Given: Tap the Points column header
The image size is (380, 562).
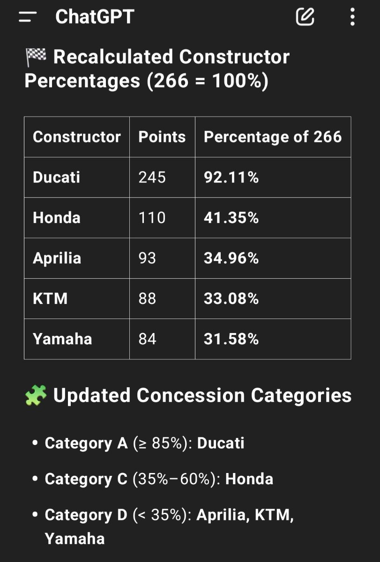Looking at the screenshot, I should [x=162, y=137].
